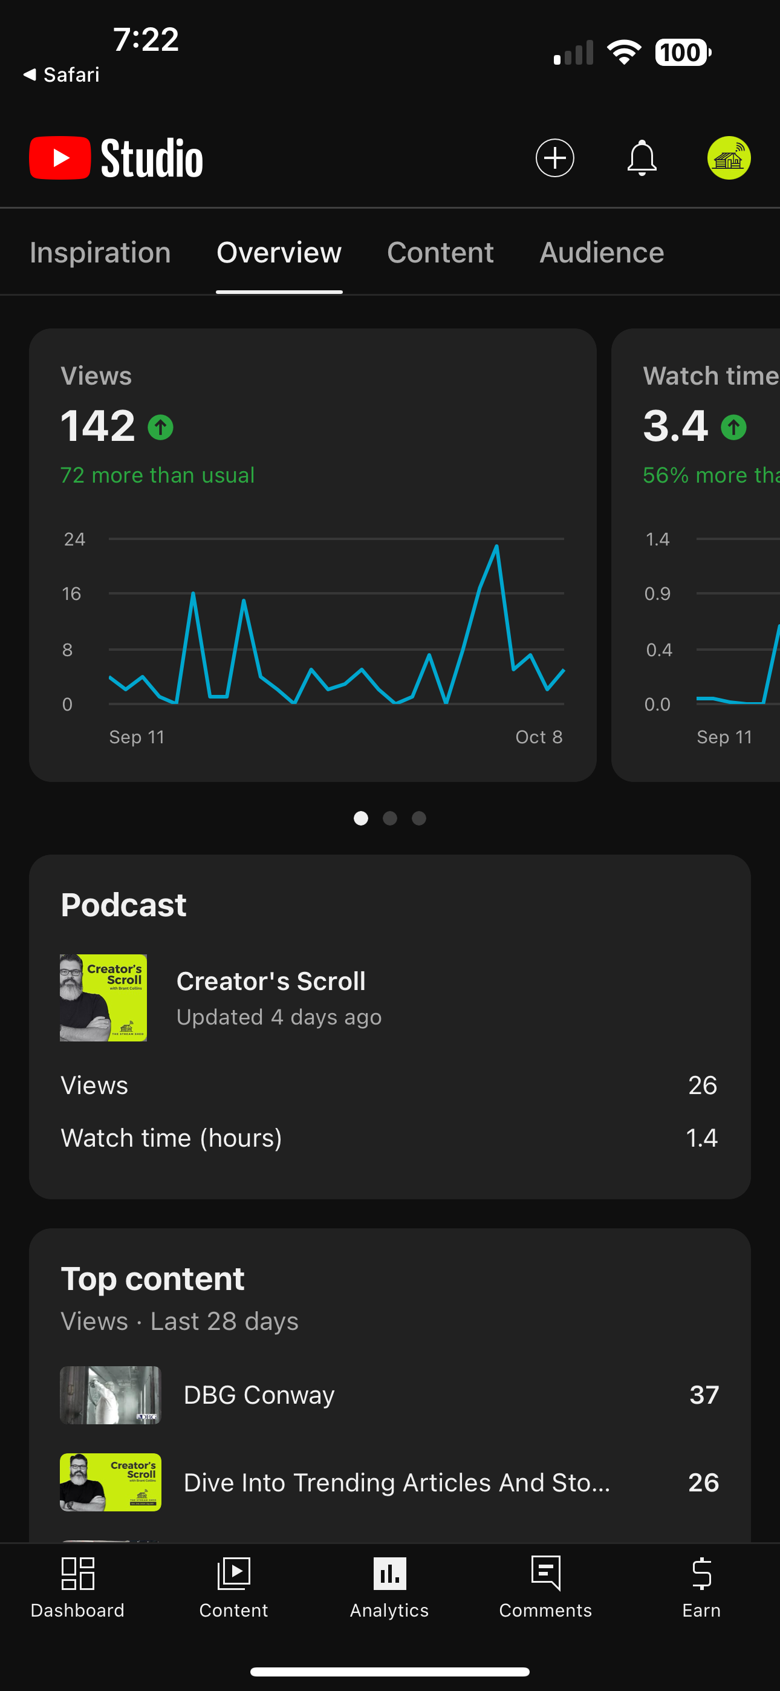Open DBG Conway video in Top content
This screenshot has width=780, height=1691.
(390, 1395)
